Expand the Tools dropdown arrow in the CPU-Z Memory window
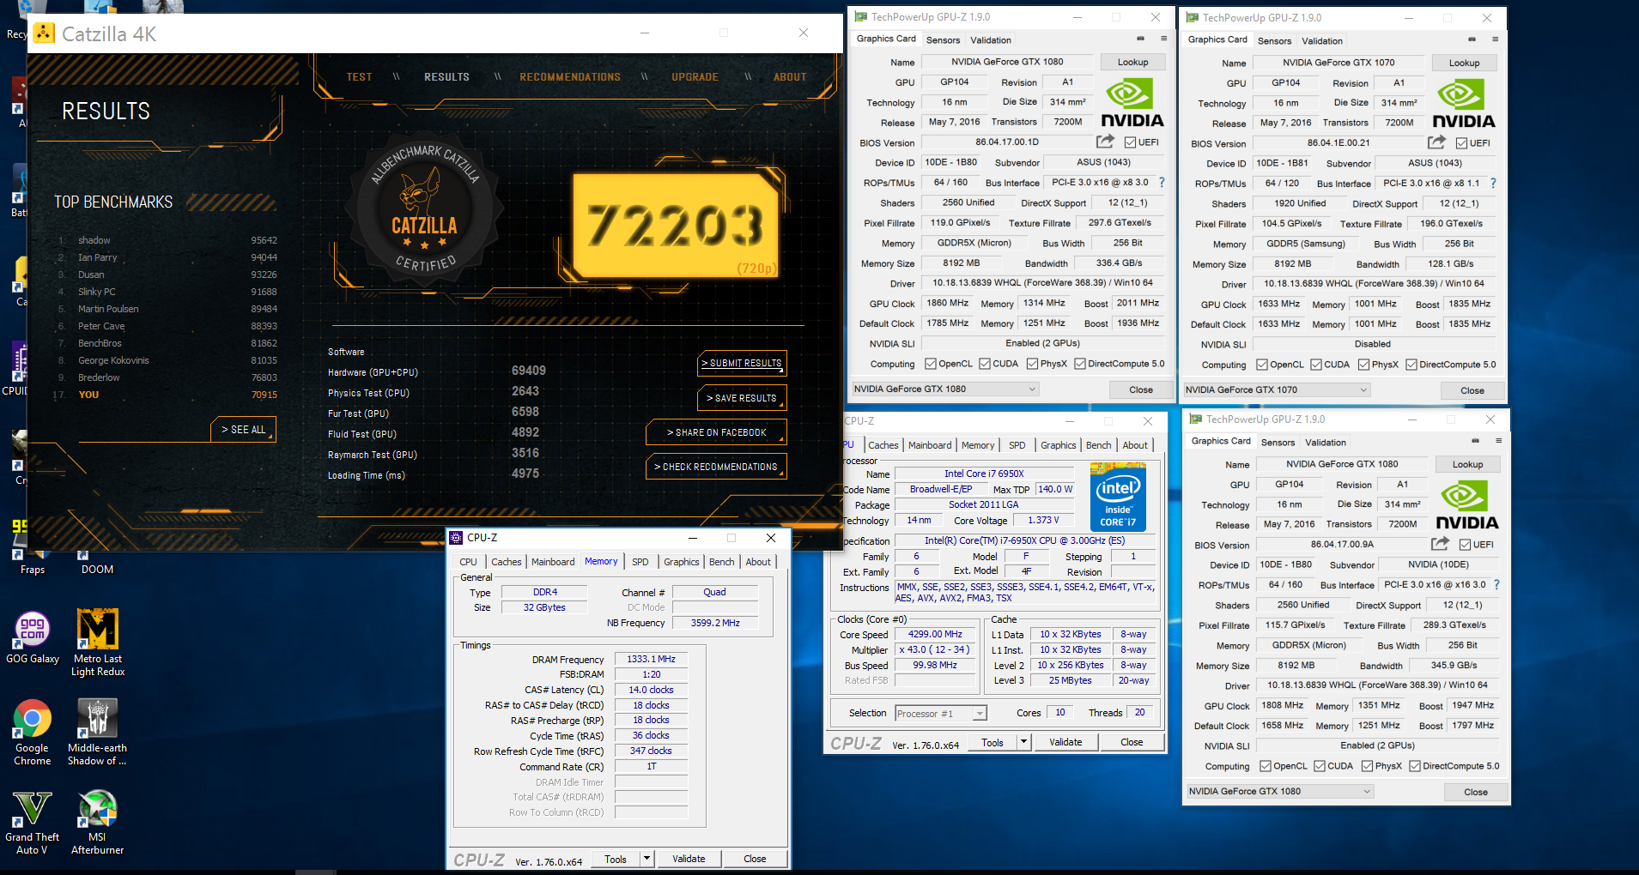This screenshot has height=875, width=1639. (646, 859)
